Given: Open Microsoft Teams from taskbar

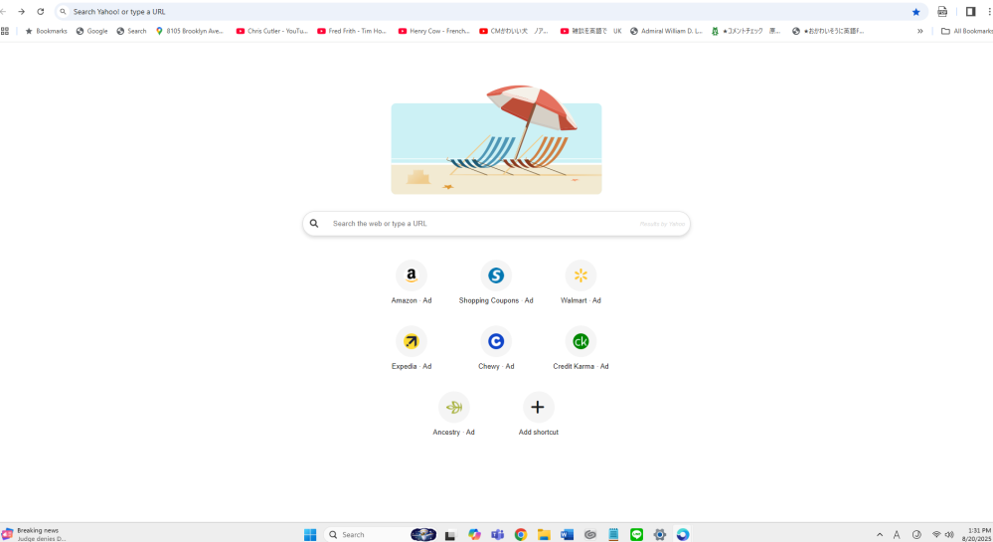Looking at the screenshot, I should (498, 534).
